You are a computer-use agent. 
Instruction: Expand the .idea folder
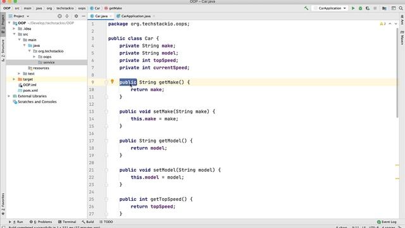point(14,28)
